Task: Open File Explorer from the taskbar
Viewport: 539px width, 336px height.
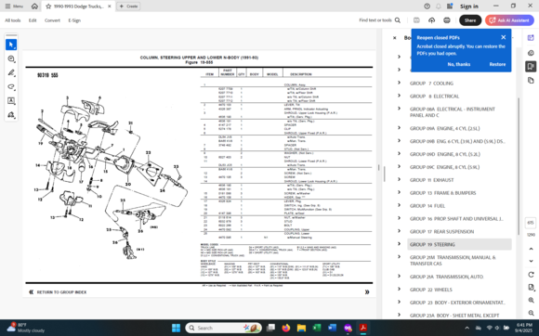Action: point(301,328)
